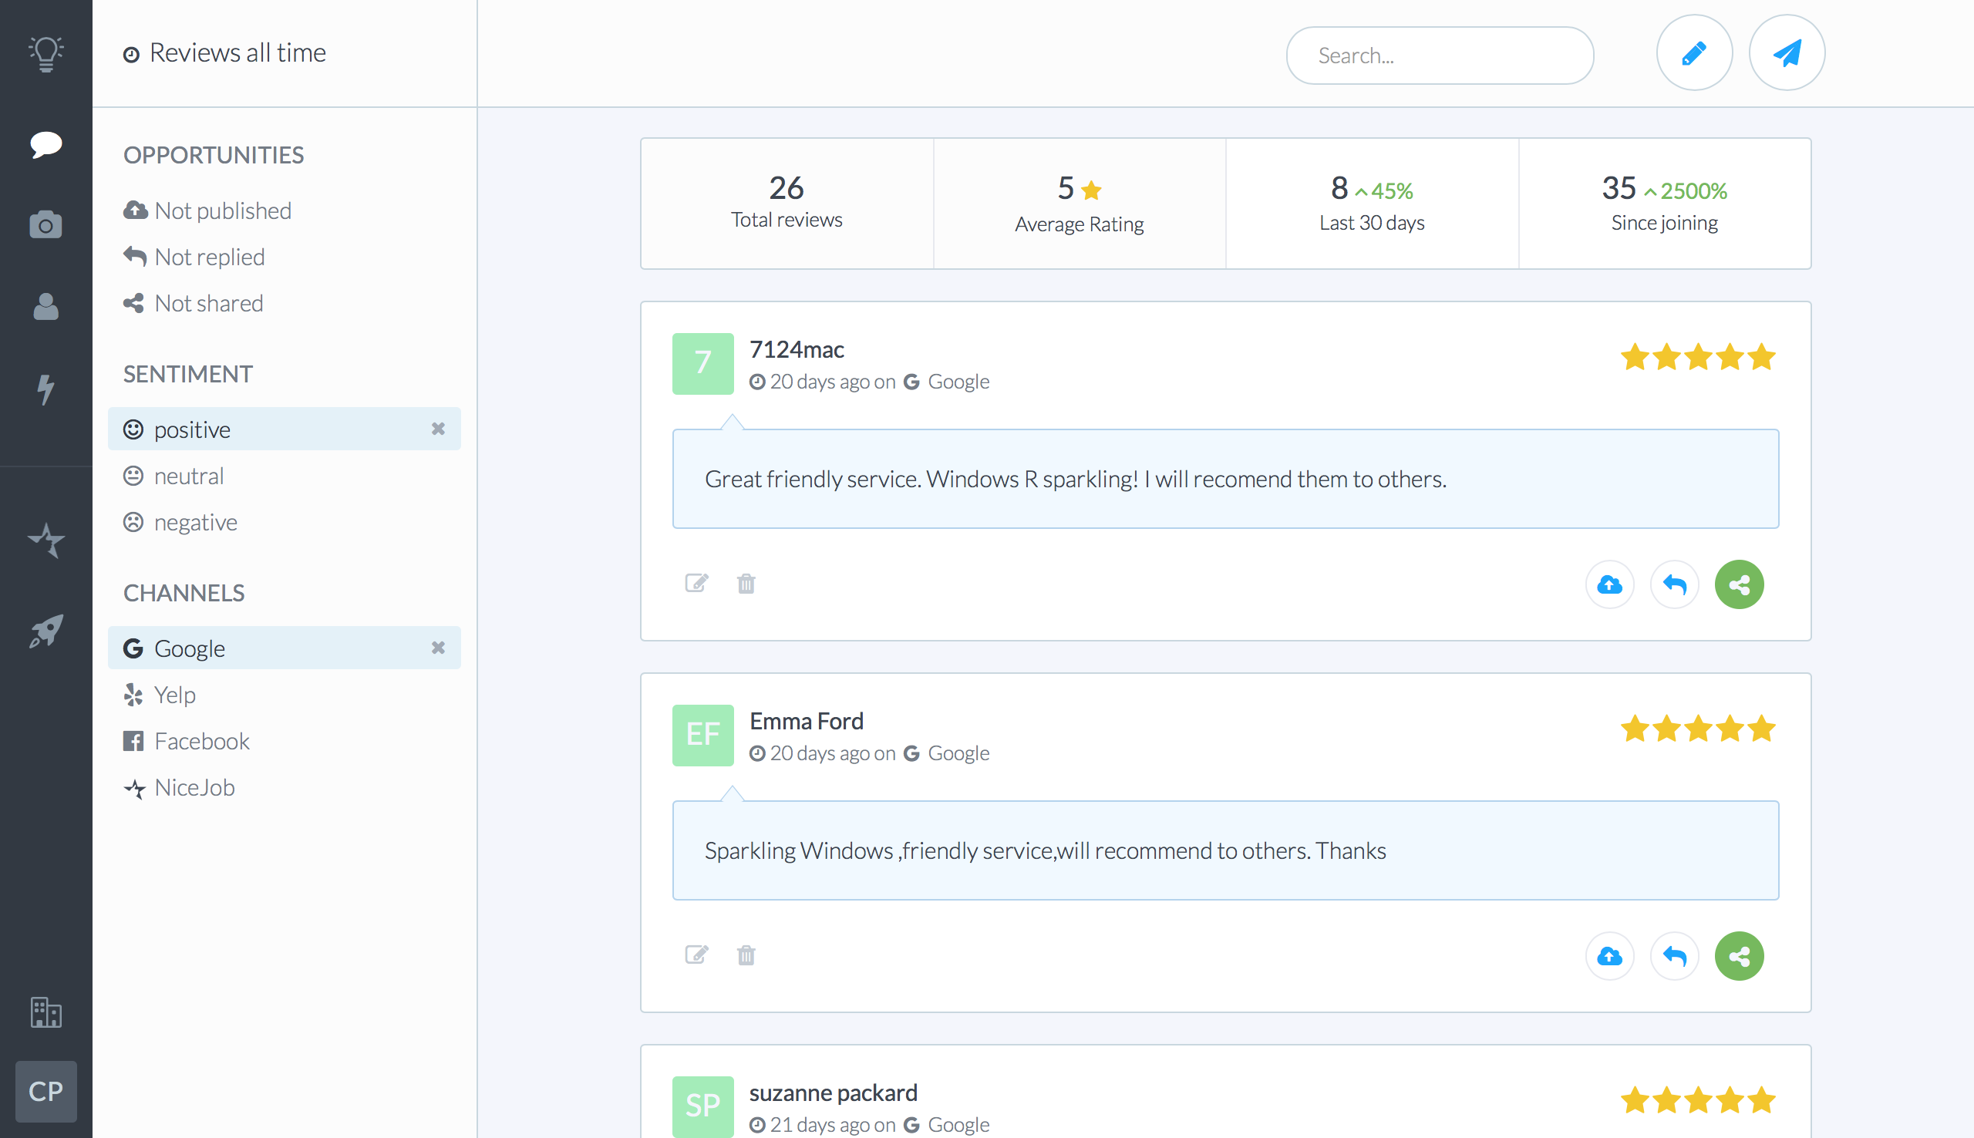Click the lightning bolt sidebar icon
Screen dimensions: 1974x1138
45,389
